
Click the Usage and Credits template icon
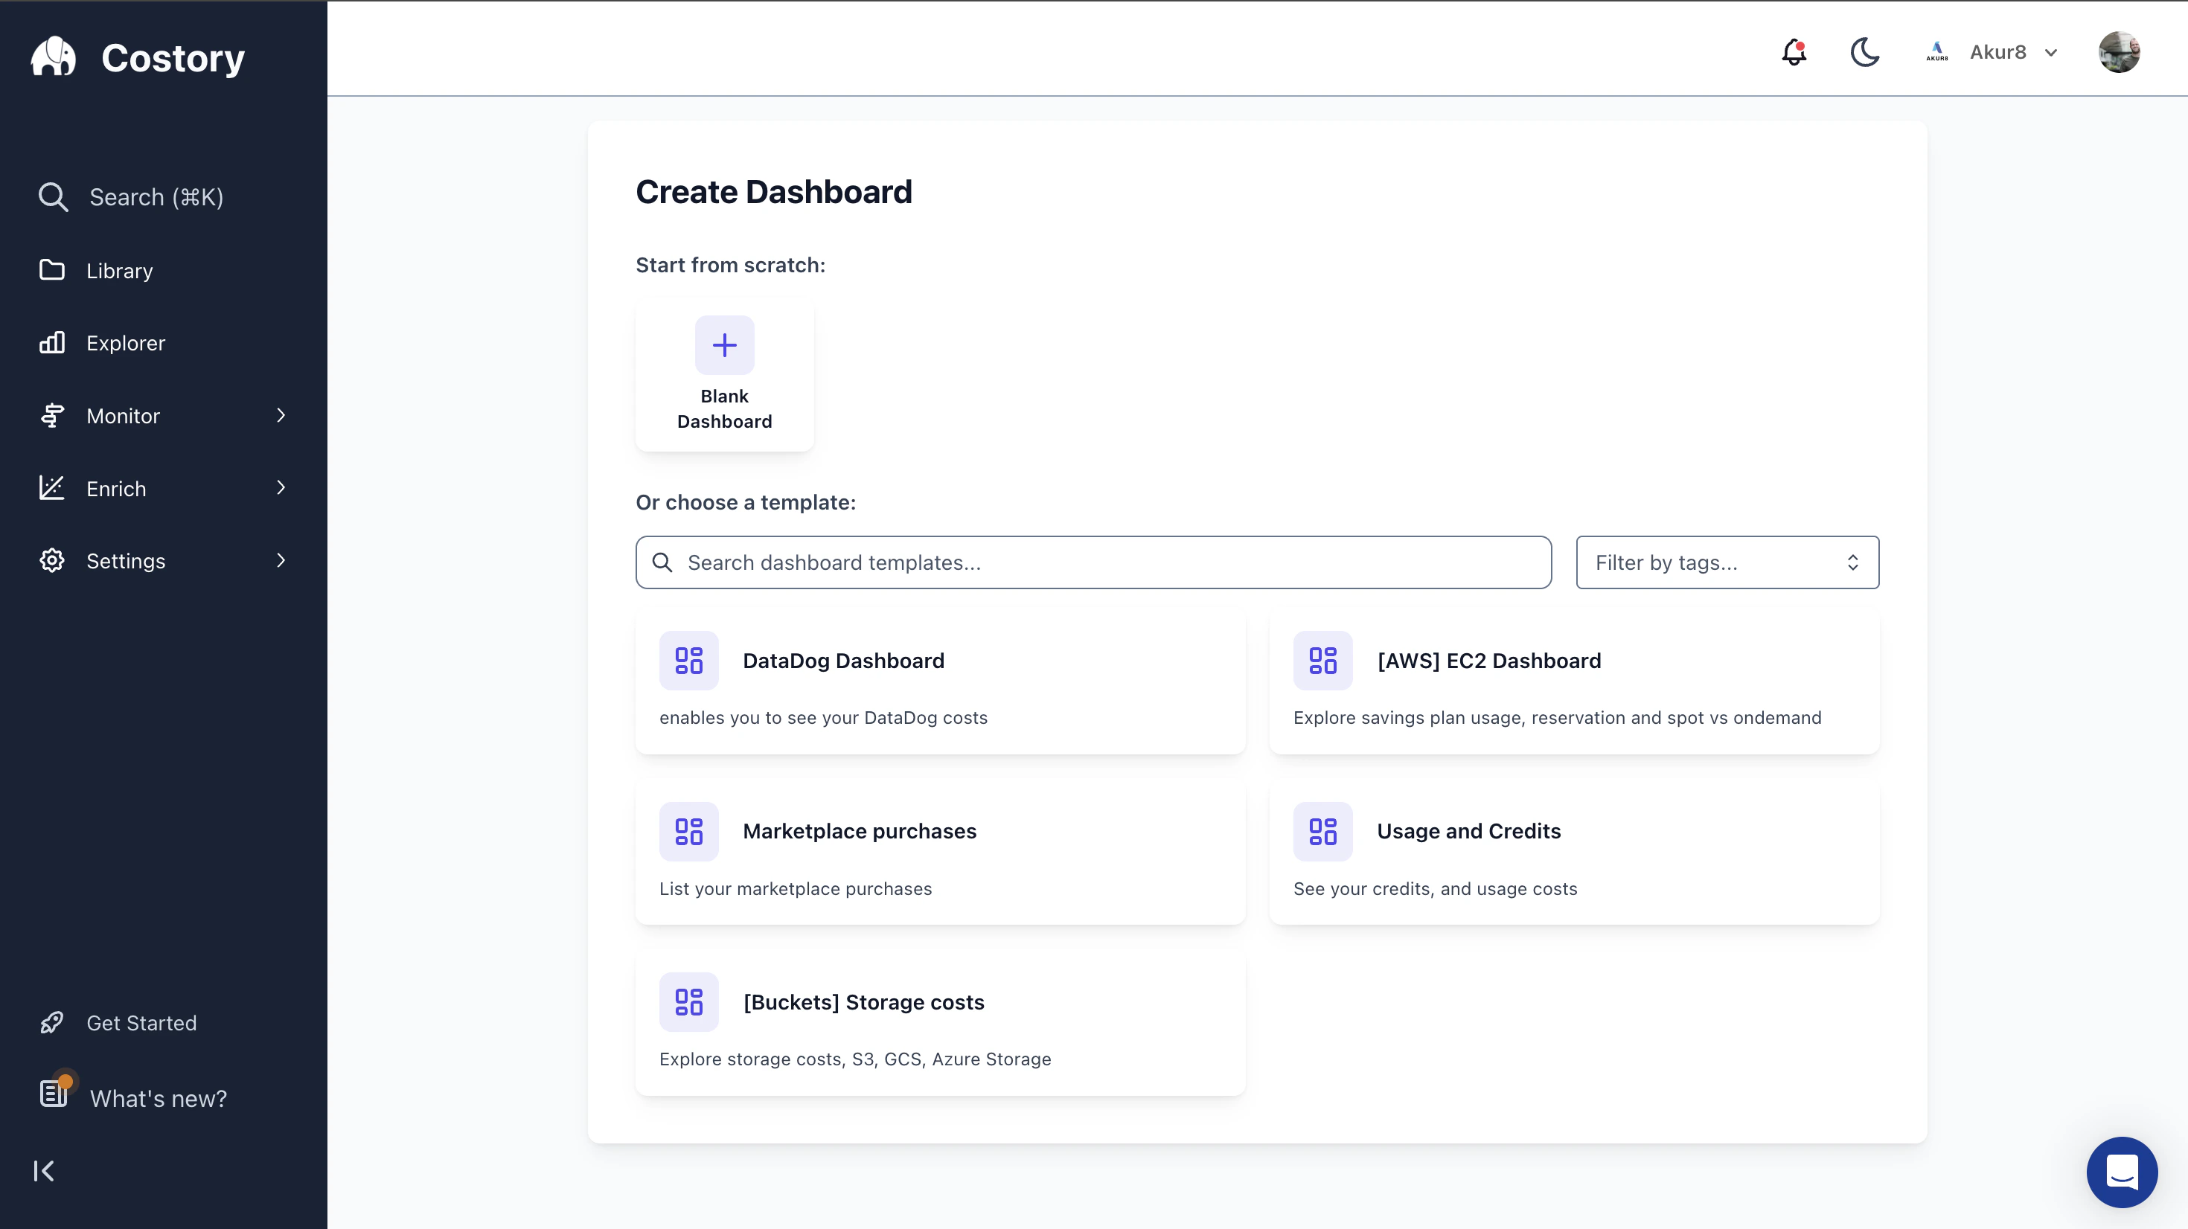[1322, 831]
